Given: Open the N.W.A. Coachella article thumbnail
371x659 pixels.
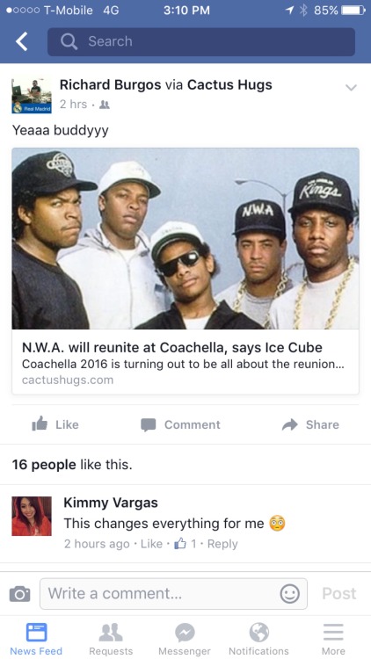Looking at the screenshot, I should 185,238.
